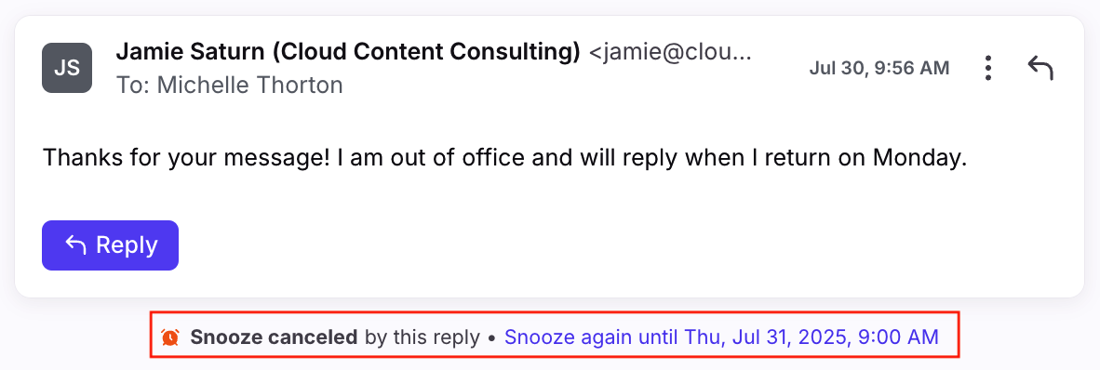
Task: Click the word Monday in the message
Action: [919, 158]
